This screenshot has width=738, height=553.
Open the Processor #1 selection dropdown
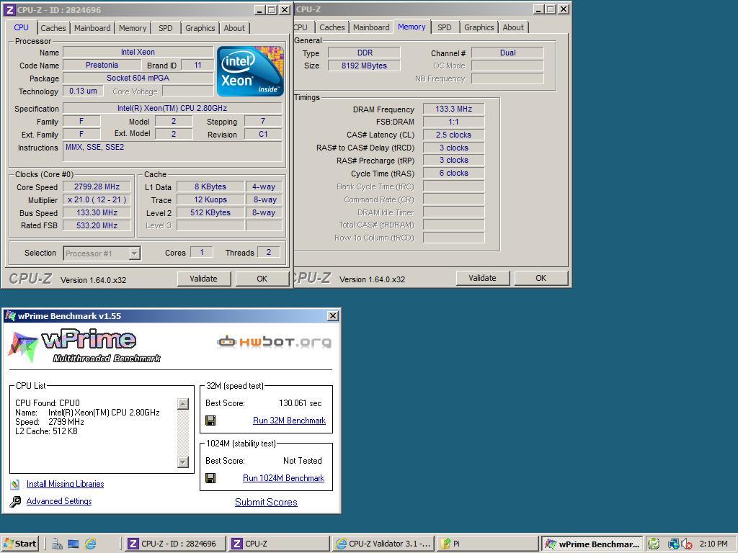134,253
